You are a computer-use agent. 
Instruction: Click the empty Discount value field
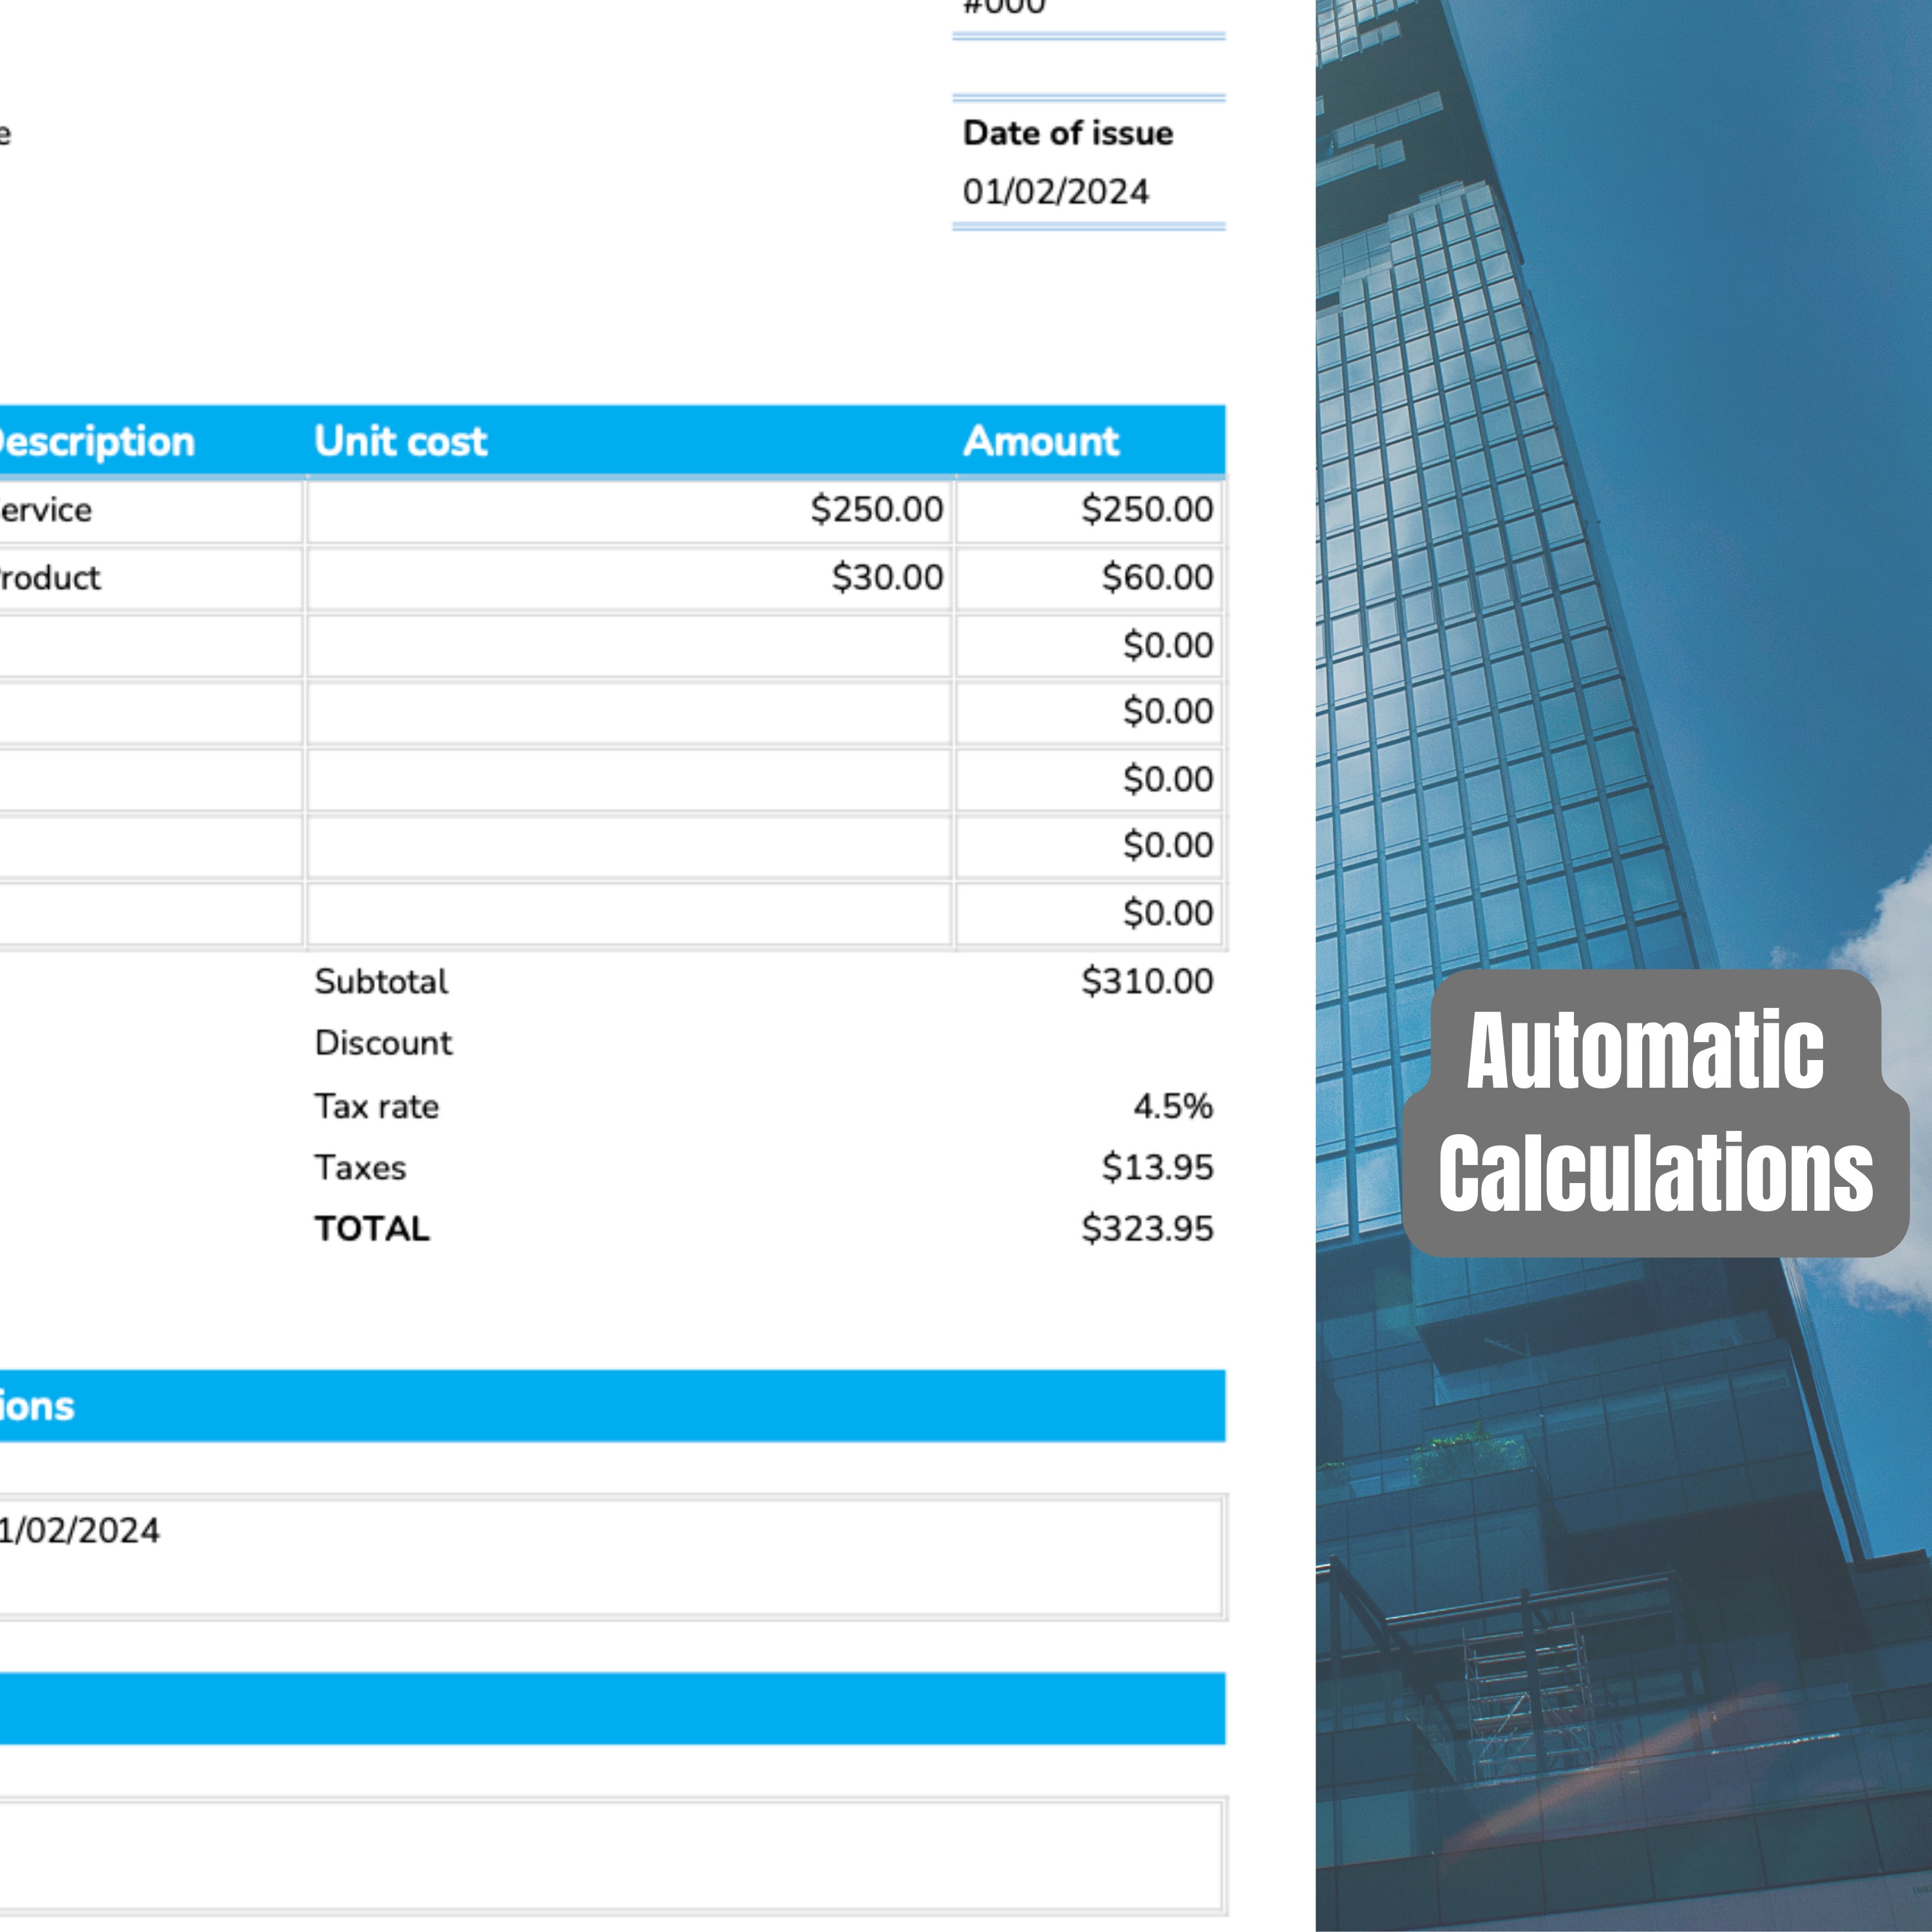pos(1100,1043)
